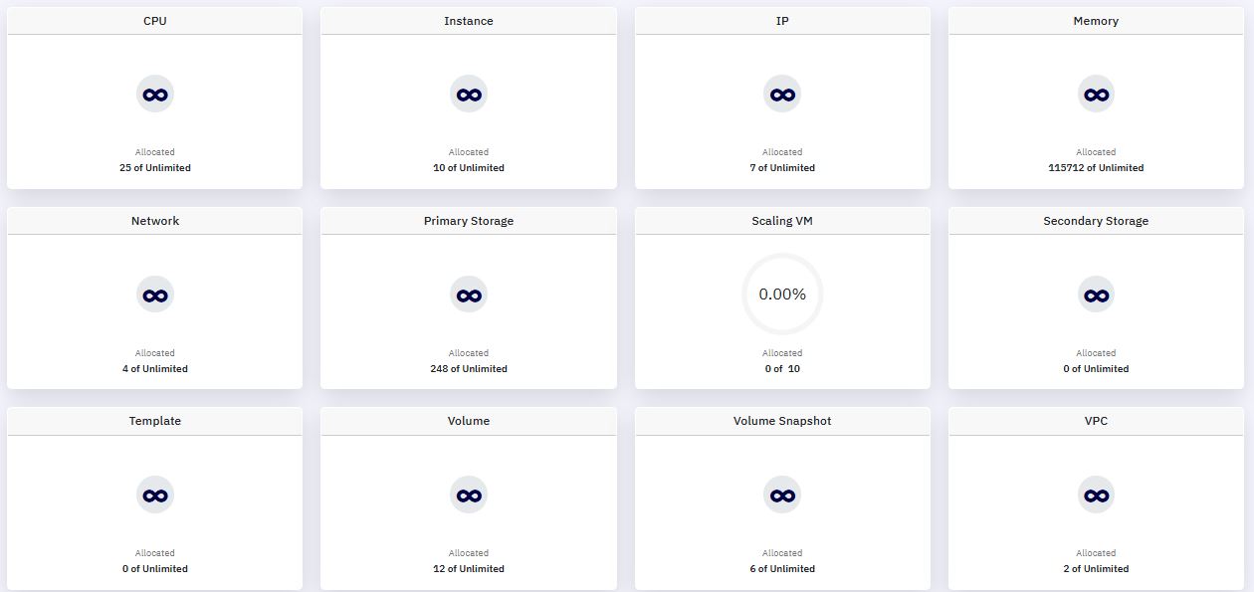Click the Scaling VM 0.00% progress circle
Image resolution: width=1254 pixels, height=592 pixels.
[782, 295]
